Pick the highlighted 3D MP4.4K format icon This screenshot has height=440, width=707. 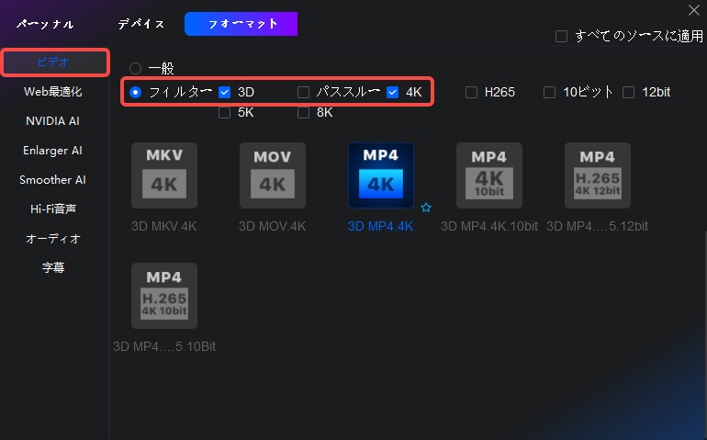coord(381,175)
